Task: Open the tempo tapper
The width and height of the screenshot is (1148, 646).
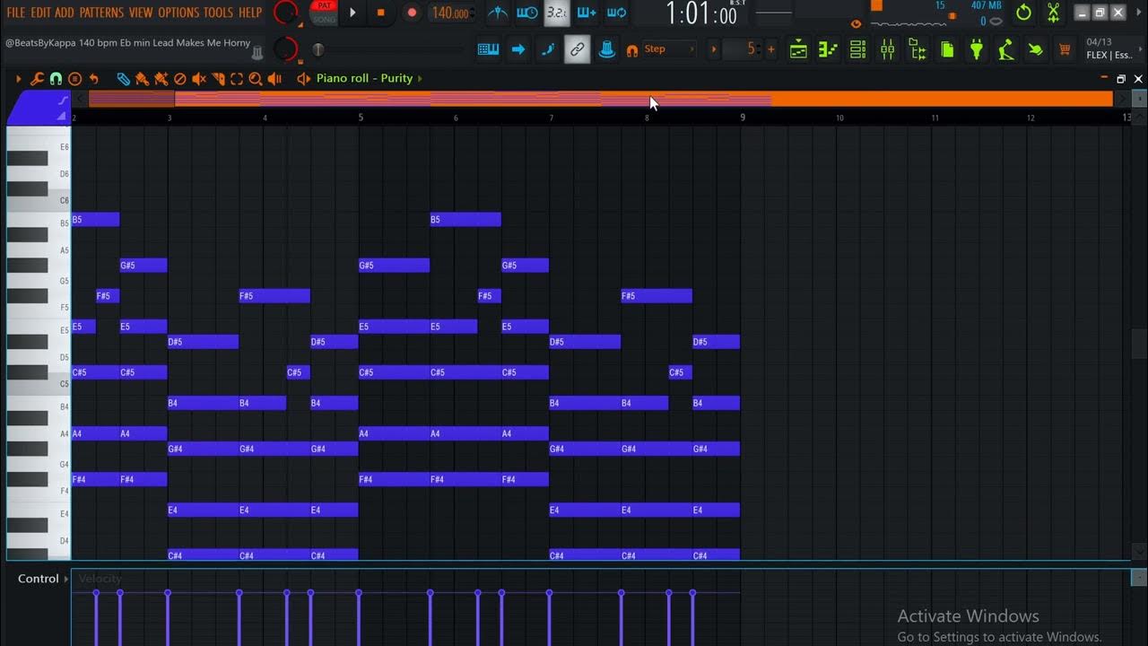Action: click(x=1006, y=49)
